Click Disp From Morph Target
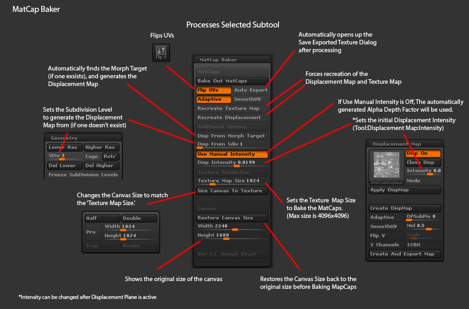The height and width of the screenshot is (309, 469). [x=232, y=136]
